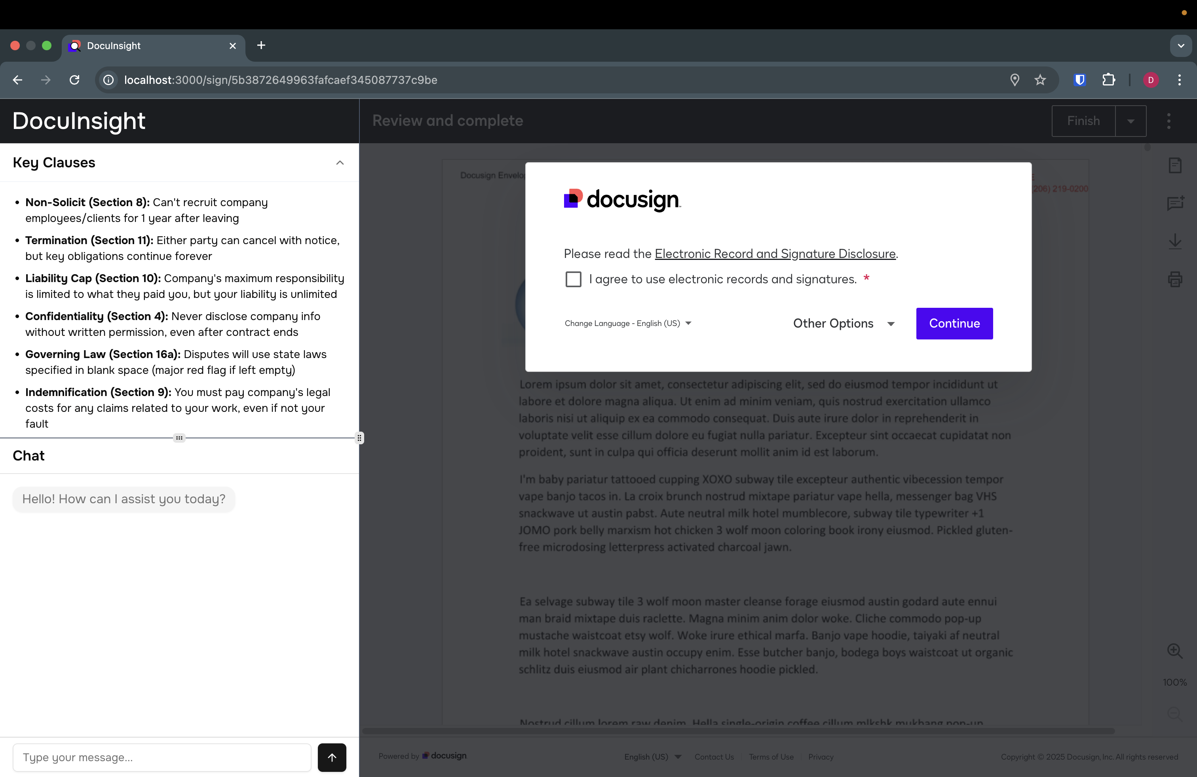Image resolution: width=1197 pixels, height=777 pixels.
Task: Open the browser extensions puzzle icon
Action: (1108, 80)
